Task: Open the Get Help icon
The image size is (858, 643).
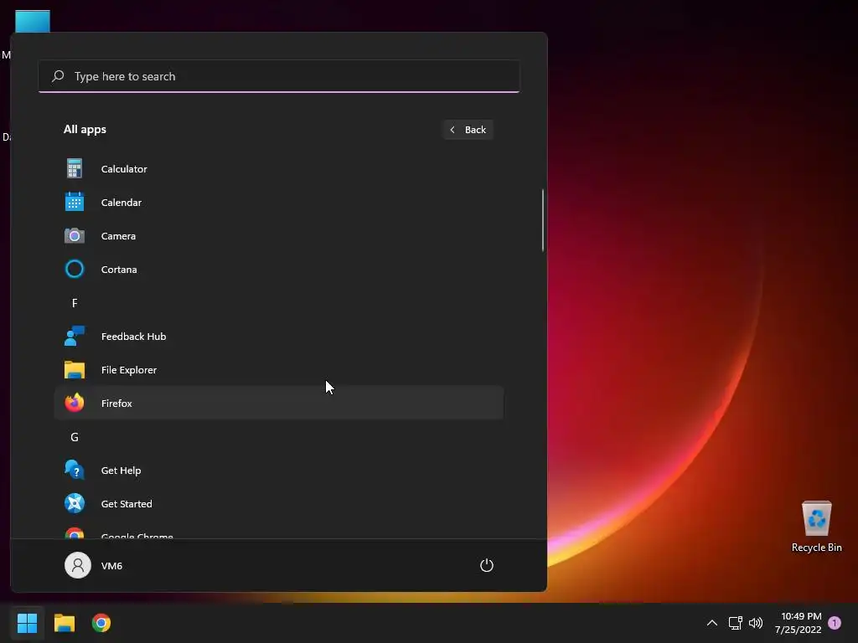Action: click(x=75, y=470)
